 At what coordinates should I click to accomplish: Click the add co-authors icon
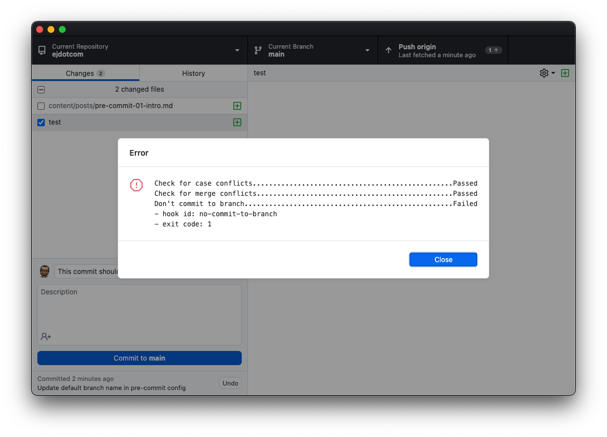[x=46, y=336]
